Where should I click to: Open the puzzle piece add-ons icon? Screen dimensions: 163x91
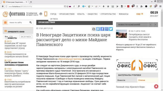click(142, 6)
